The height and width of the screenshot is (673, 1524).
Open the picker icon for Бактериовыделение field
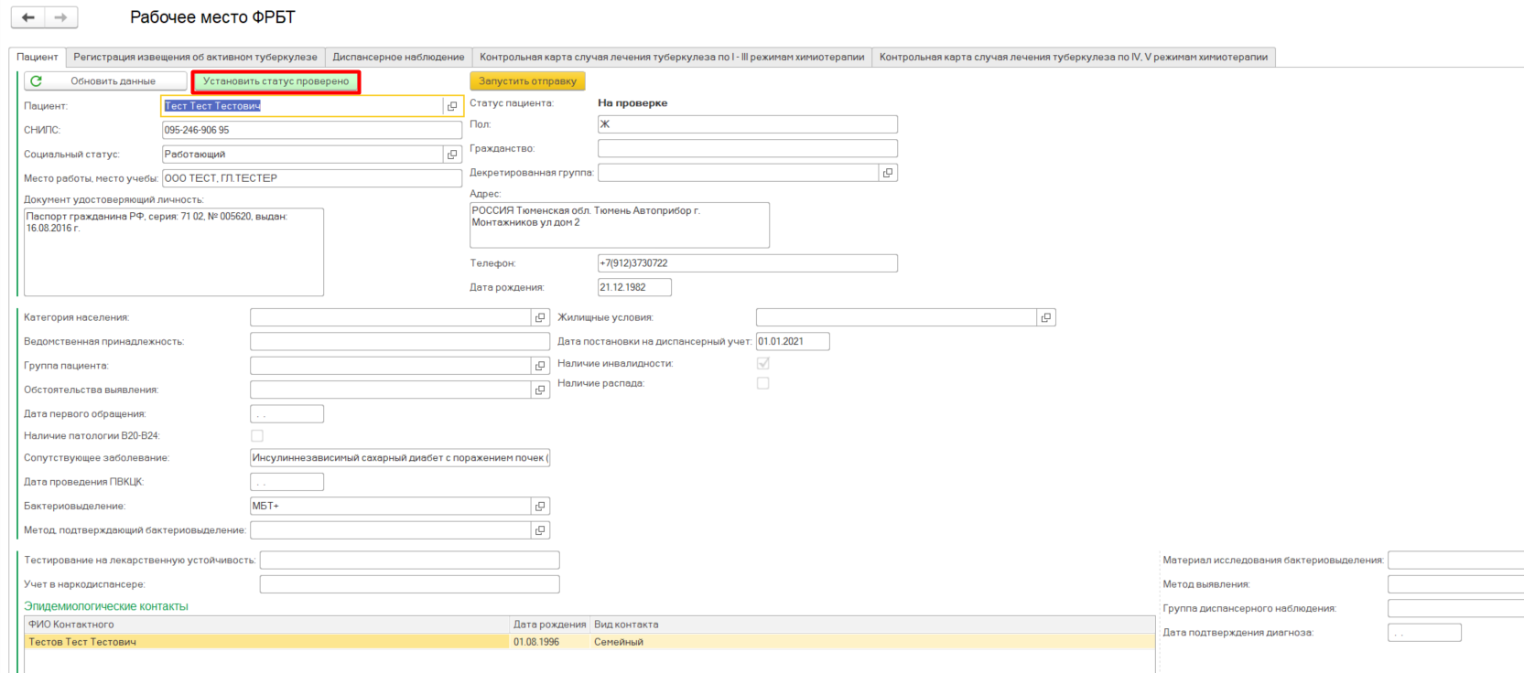point(540,506)
